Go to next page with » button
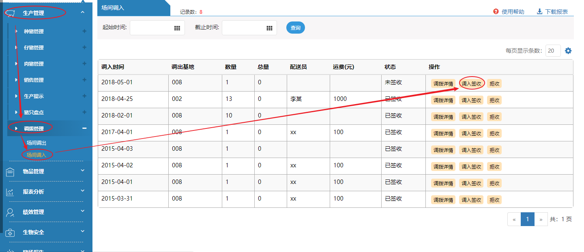The width and height of the screenshot is (584, 252). 541,219
